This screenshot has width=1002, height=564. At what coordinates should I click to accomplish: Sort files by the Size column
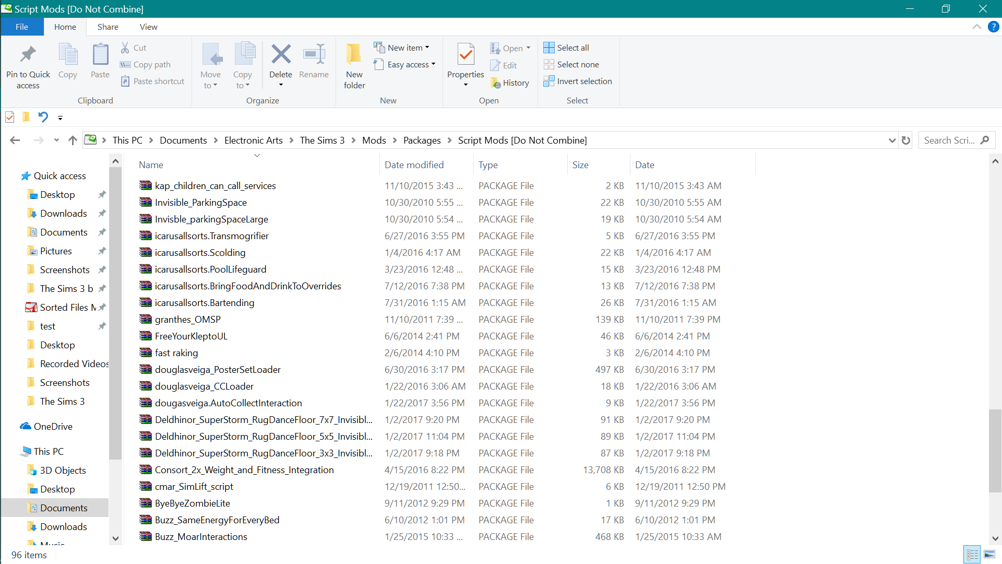(599, 164)
